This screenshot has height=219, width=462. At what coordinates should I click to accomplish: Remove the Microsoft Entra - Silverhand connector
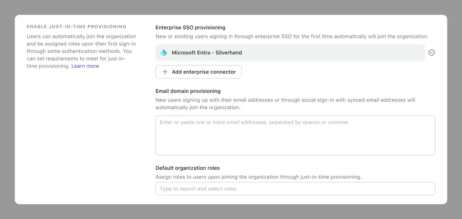click(x=432, y=52)
